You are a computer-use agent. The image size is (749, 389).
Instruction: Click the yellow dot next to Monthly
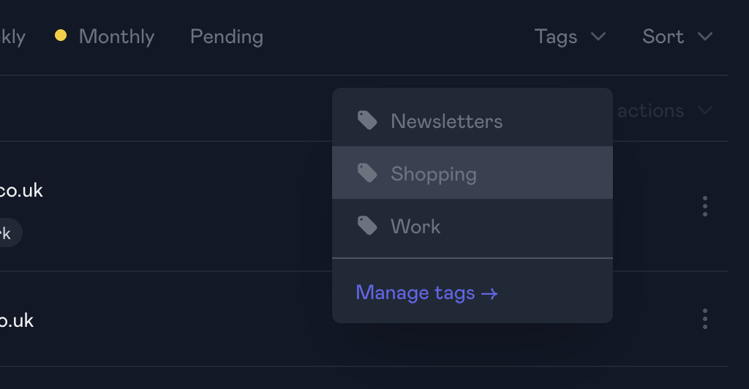(x=61, y=35)
